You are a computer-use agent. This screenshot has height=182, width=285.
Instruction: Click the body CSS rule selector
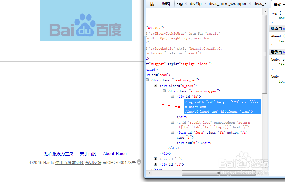275,77
